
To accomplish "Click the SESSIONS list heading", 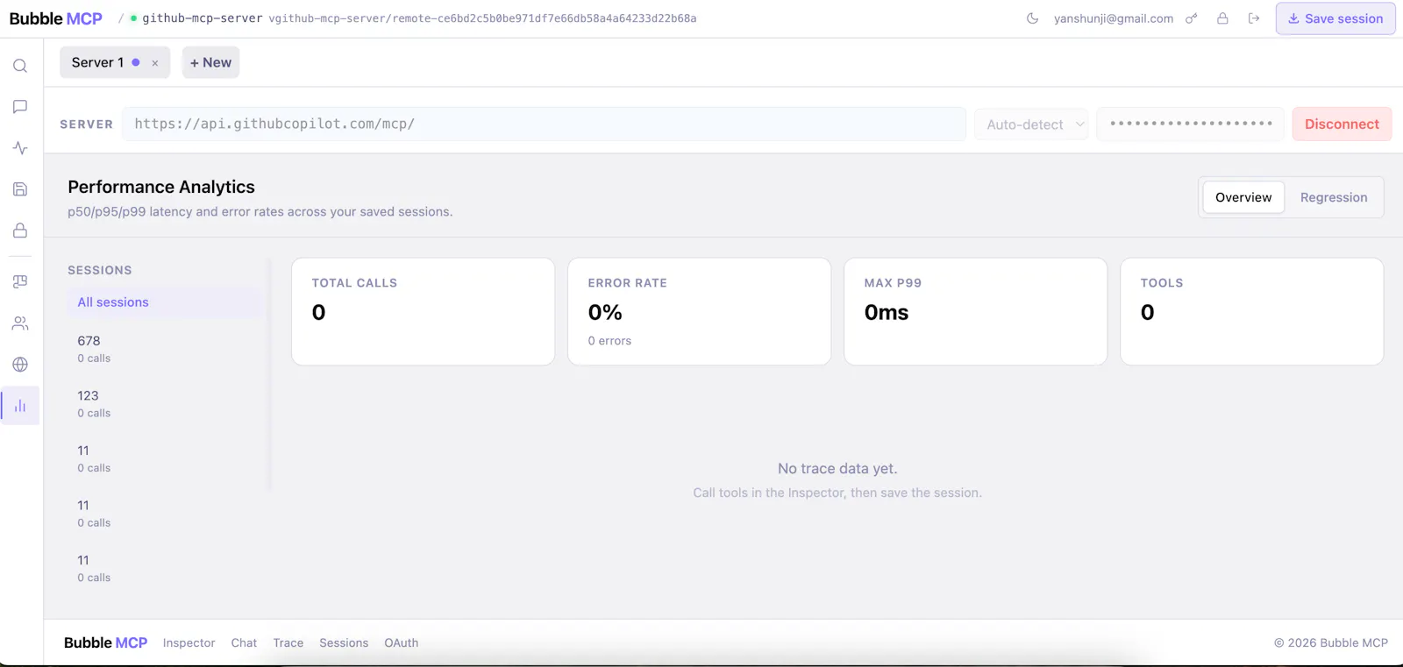I will click(x=100, y=271).
